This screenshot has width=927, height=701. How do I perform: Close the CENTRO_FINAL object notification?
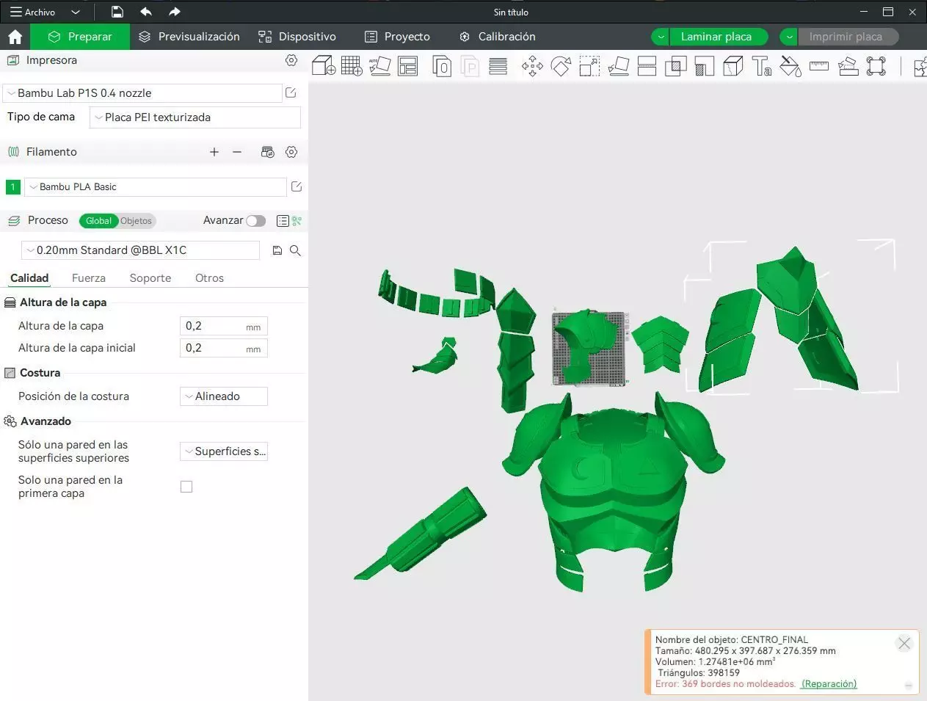(x=904, y=644)
